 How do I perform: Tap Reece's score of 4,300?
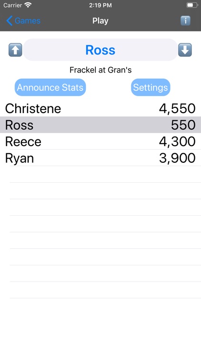click(177, 142)
